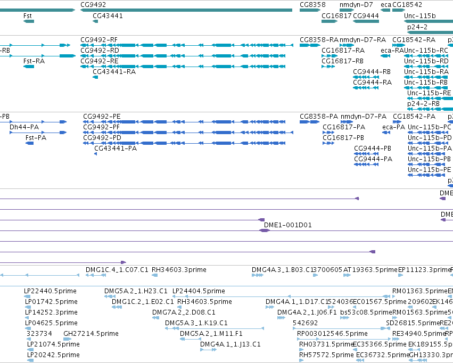
Task: Click transcript Unc-115b-RE
Action: 429,93
